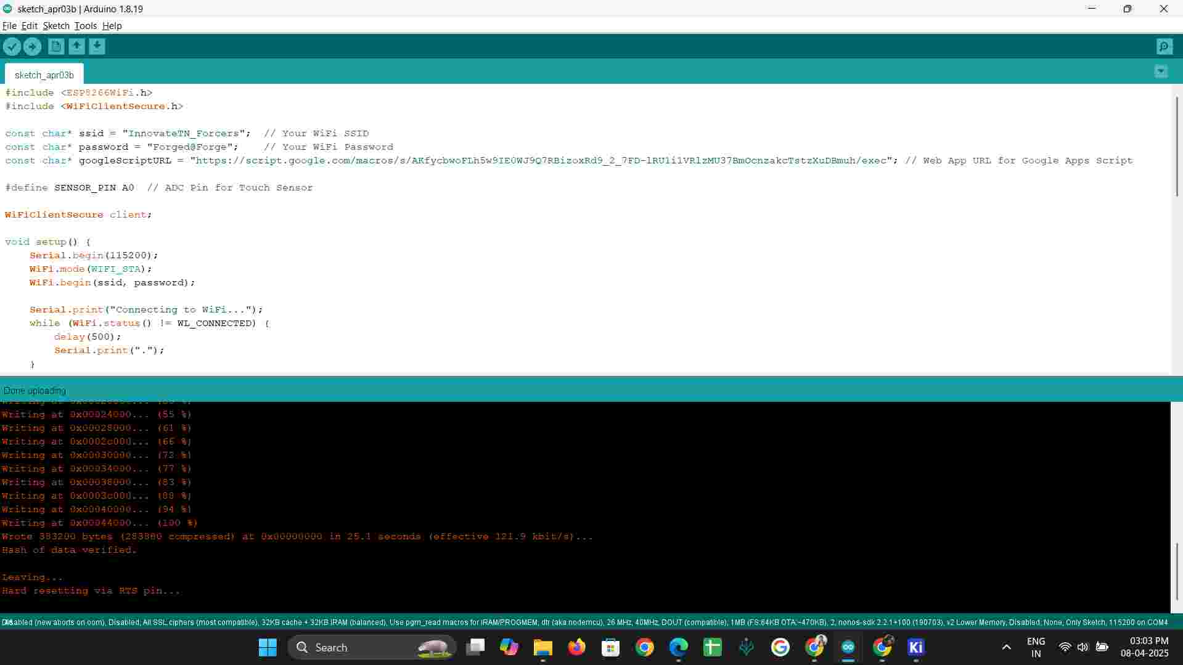Open the green cross app on taskbar
Viewport: 1183px width, 665px height.
(x=713, y=647)
